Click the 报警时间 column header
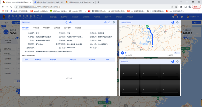Viewport: 202px width, 107px height. point(92,60)
